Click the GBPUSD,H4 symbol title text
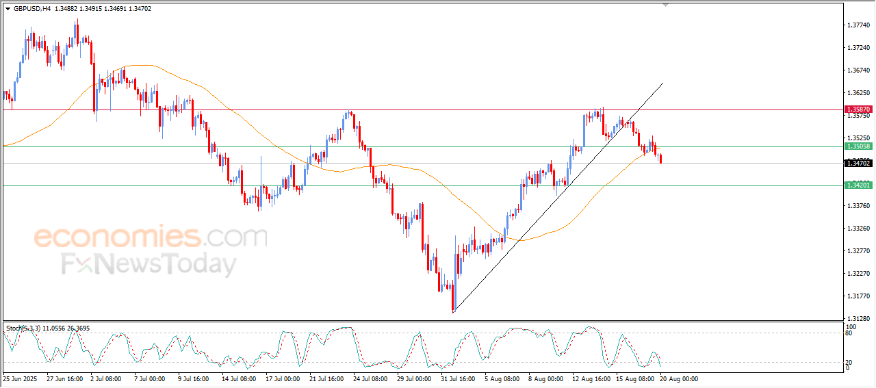This screenshot has height=388, width=876. point(31,9)
